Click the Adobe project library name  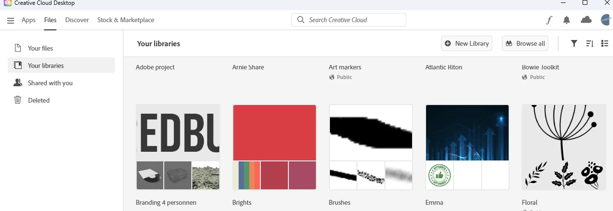pos(155,67)
